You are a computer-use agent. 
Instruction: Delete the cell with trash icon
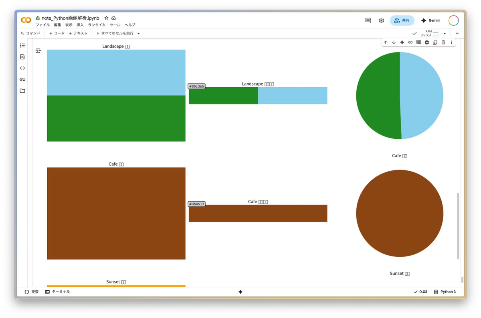point(443,42)
